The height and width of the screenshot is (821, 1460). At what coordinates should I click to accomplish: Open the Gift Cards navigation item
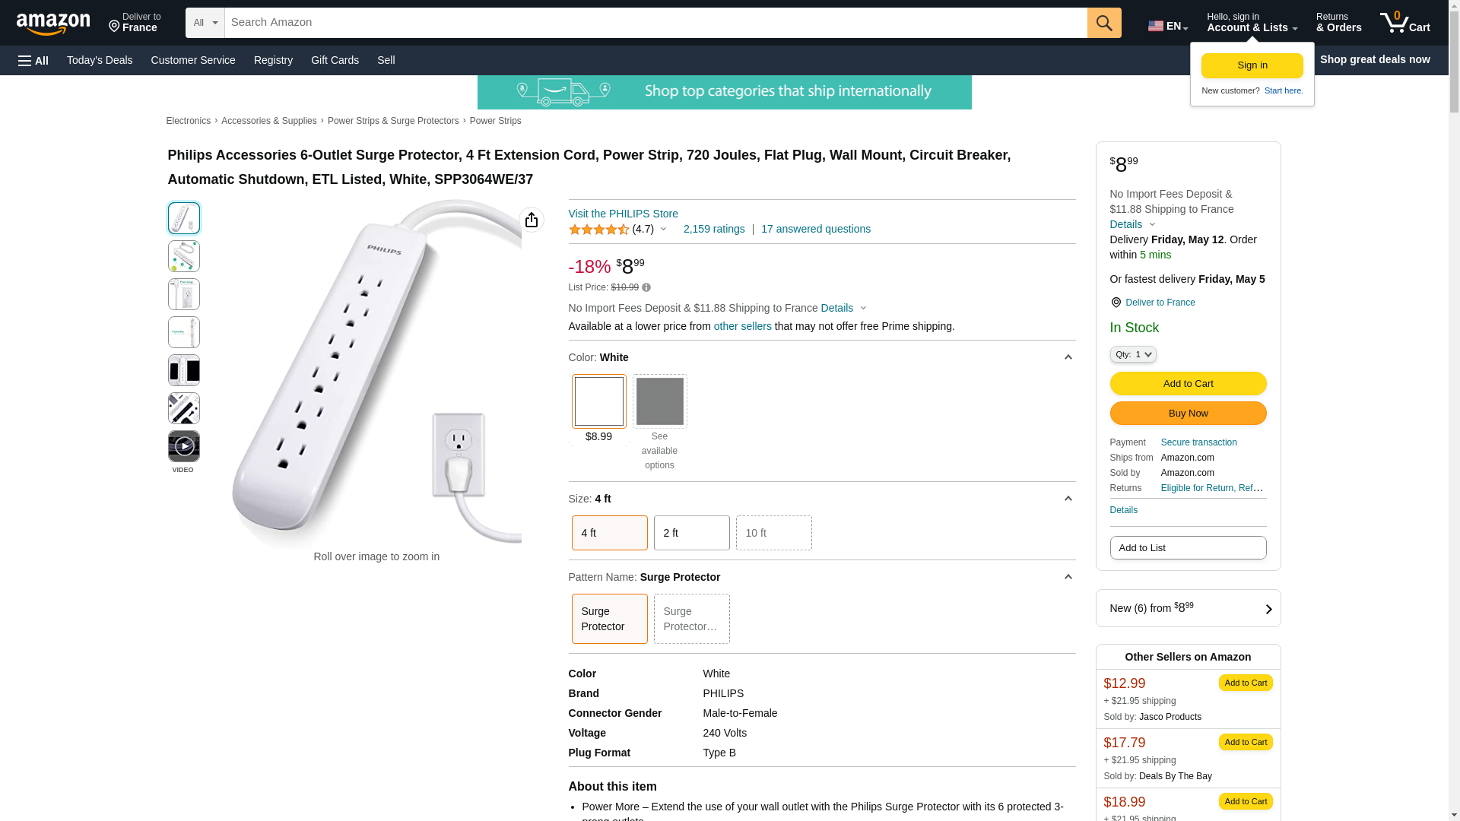tap(335, 60)
